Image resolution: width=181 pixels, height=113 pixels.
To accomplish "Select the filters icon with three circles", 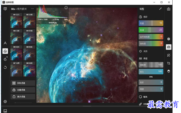I will pyautogui.click(x=5, y=51).
